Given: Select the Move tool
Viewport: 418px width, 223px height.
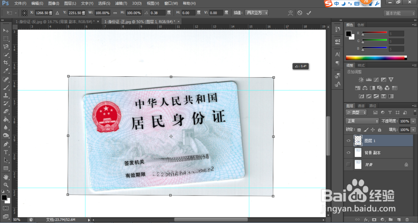Looking at the screenshot, I should pos(6,30).
